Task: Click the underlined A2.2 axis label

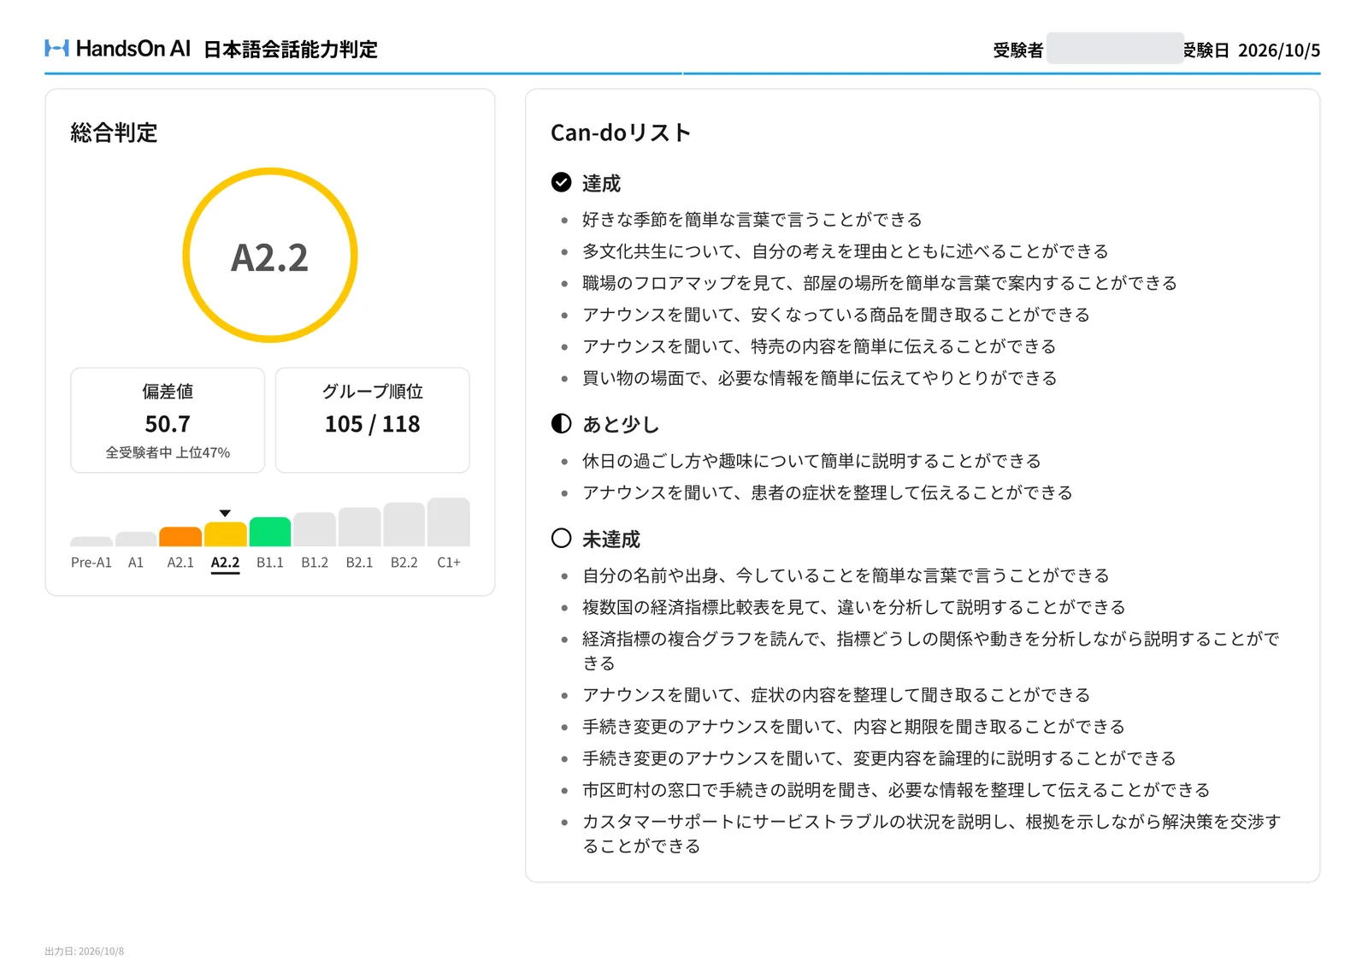Action: coord(225,563)
